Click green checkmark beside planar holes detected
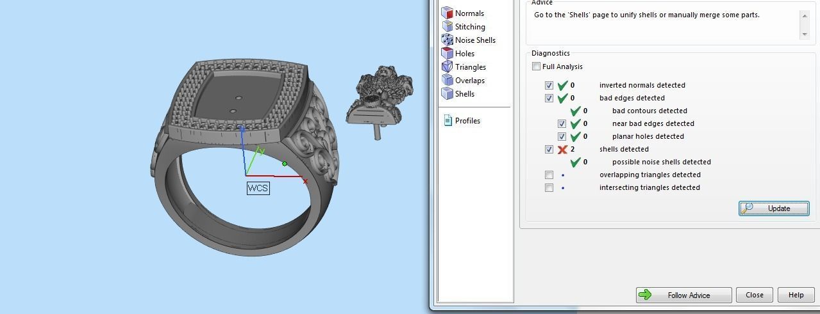Viewport: 820px width, 314px height. (575, 136)
